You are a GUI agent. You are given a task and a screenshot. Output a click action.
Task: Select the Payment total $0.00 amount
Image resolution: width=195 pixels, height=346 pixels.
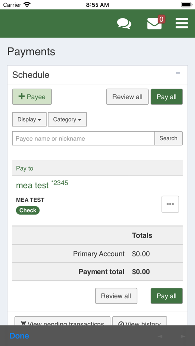[x=141, y=272]
